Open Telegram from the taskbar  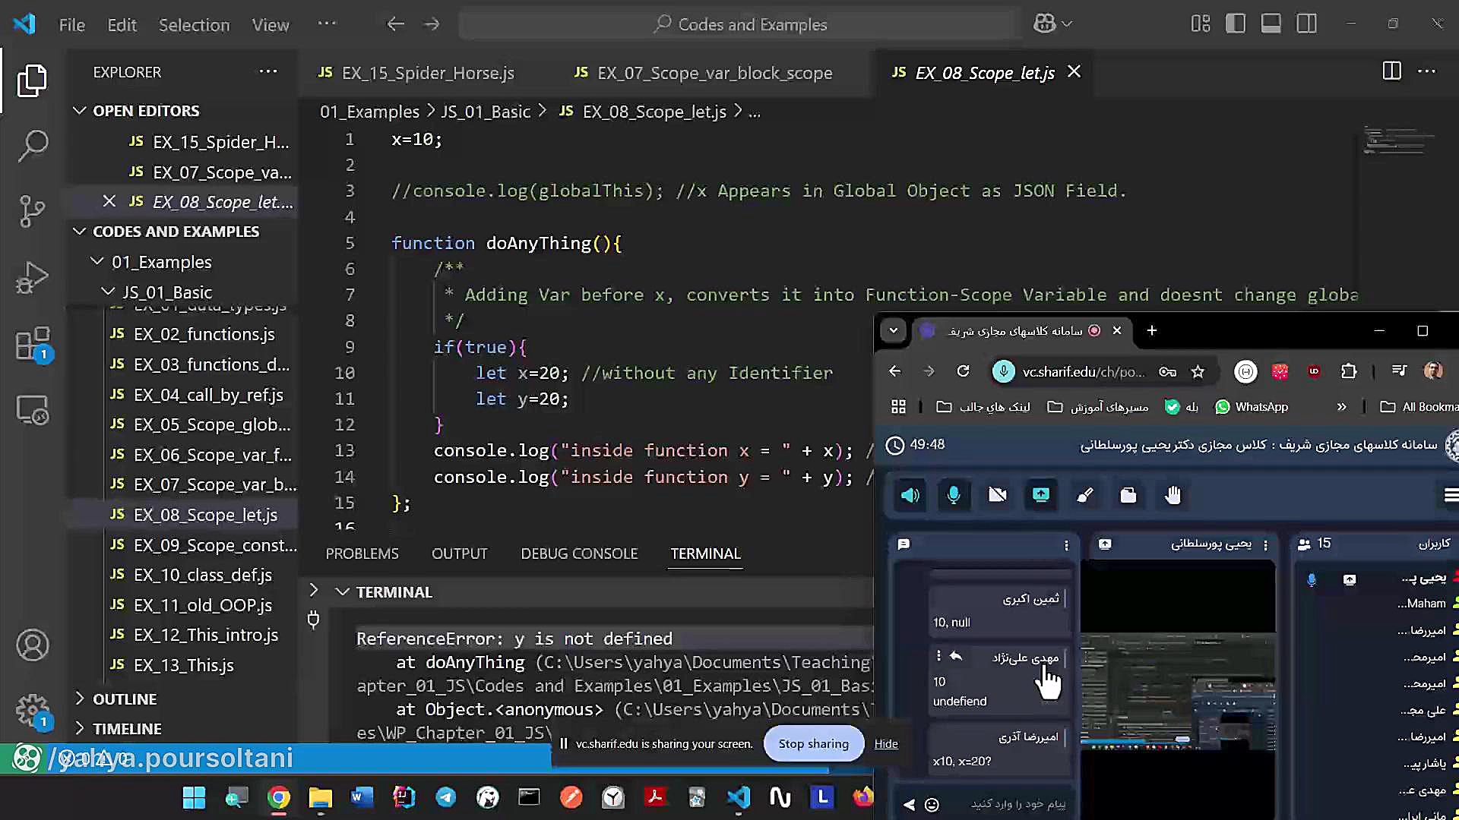coord(446,797)
